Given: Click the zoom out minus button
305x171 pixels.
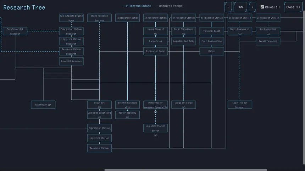Looking at the screenshot, I should tap(228, 7).
